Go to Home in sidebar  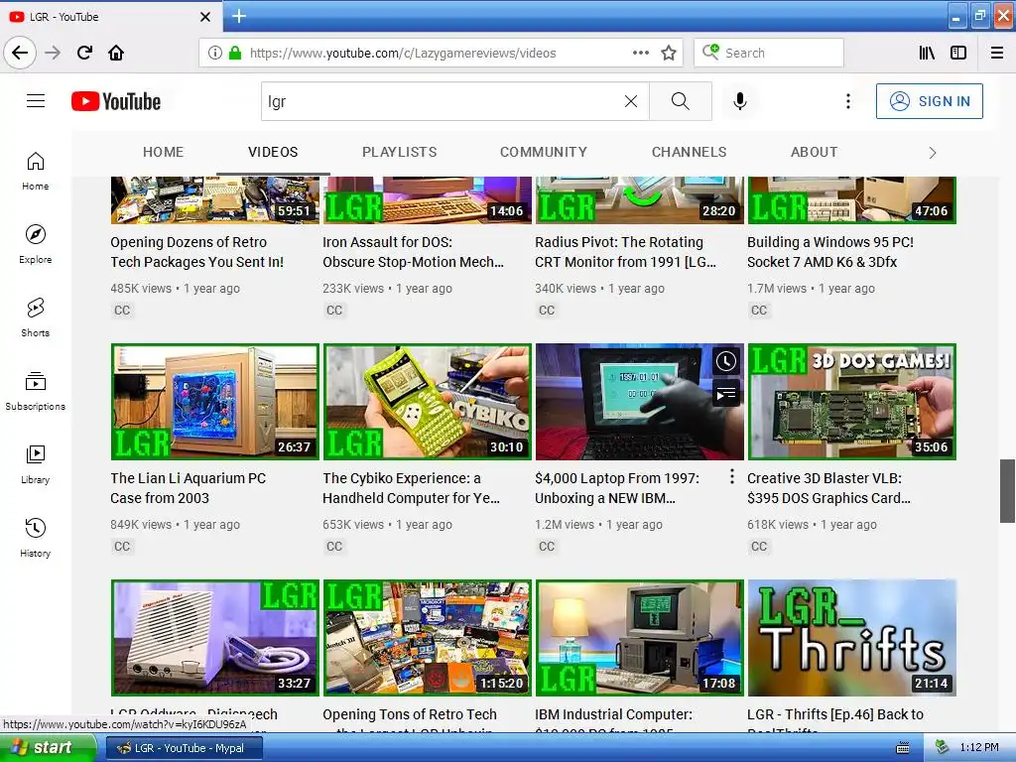[x=36, y=171]
